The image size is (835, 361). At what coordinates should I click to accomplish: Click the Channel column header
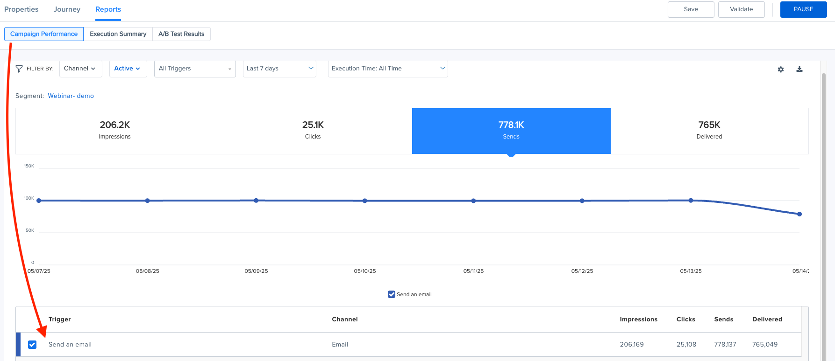point(345,319)
